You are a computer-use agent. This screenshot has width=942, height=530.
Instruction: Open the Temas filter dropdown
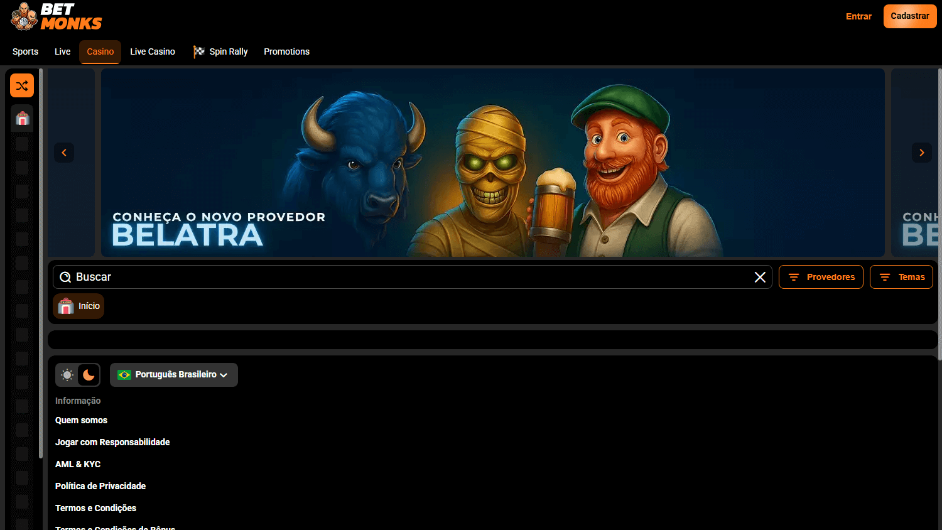click(901, 276)
